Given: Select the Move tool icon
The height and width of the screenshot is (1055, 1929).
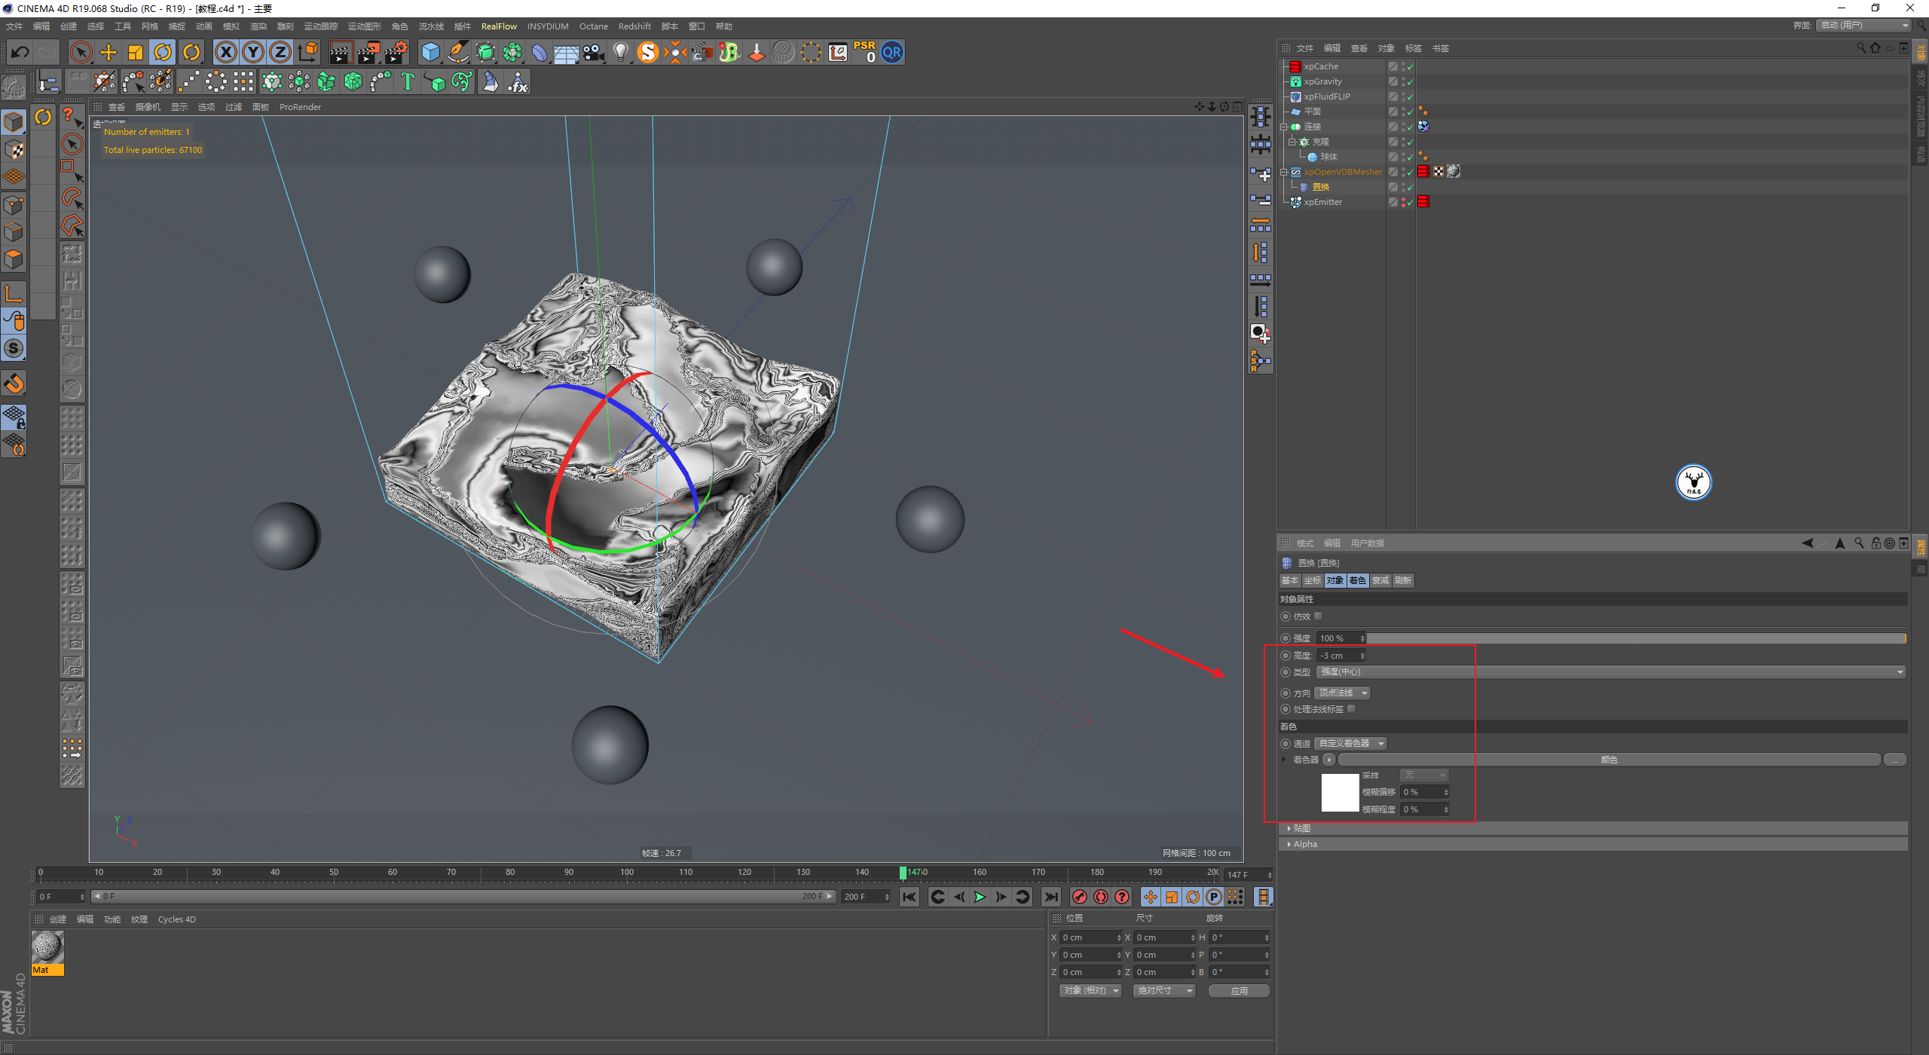Looking at the screenshot, I should [109, 52].
